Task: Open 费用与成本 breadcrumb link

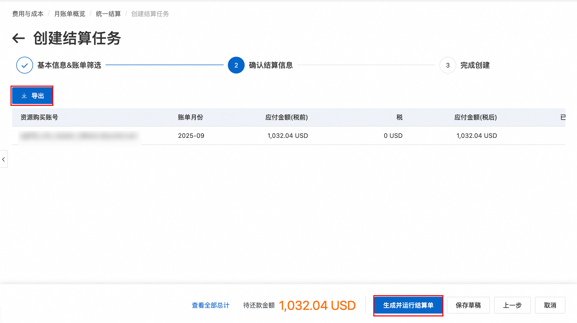Action: [28, 14]
